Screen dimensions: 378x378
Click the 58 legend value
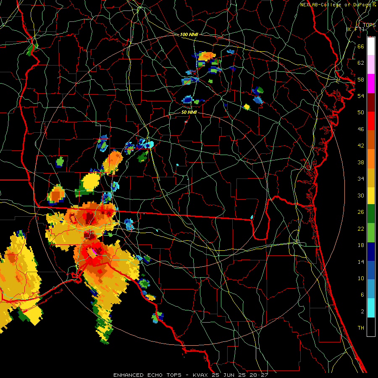(361, 79)
